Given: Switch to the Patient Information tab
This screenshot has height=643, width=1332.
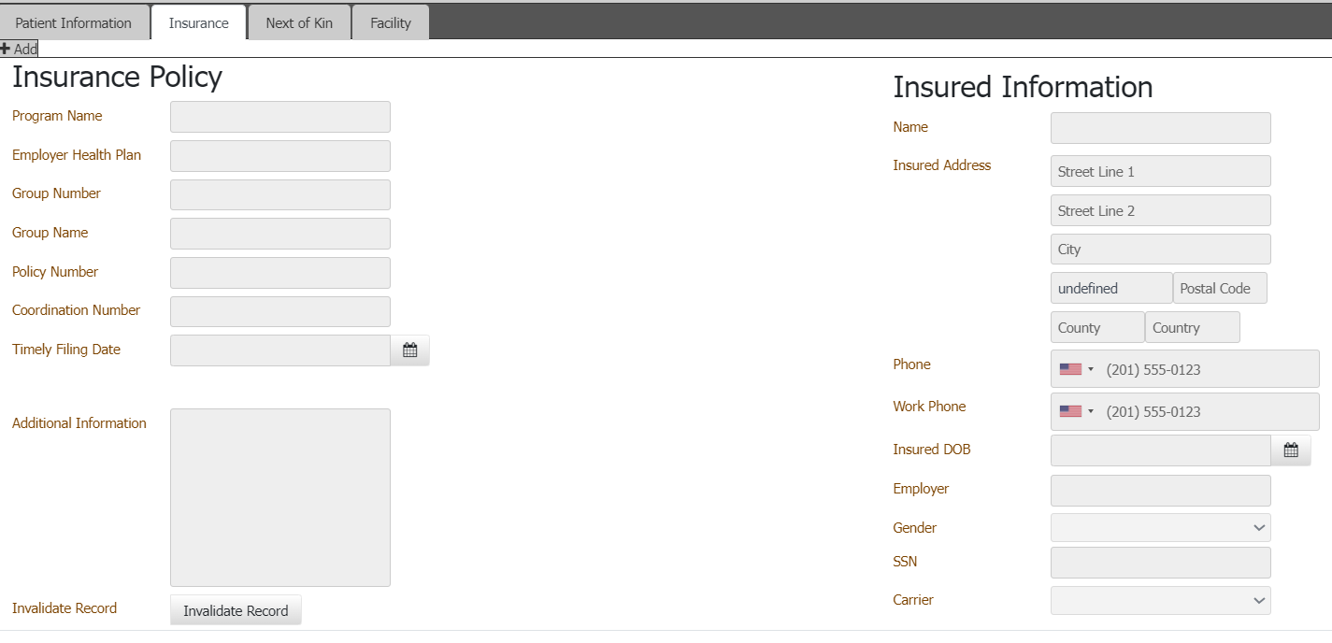Looking at the screenshot, I should [74, 23].
